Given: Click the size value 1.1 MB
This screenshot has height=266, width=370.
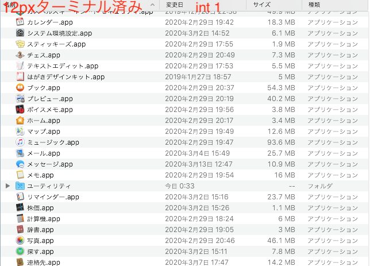Looking at the screenshot, I should click(x=283, y=208).
